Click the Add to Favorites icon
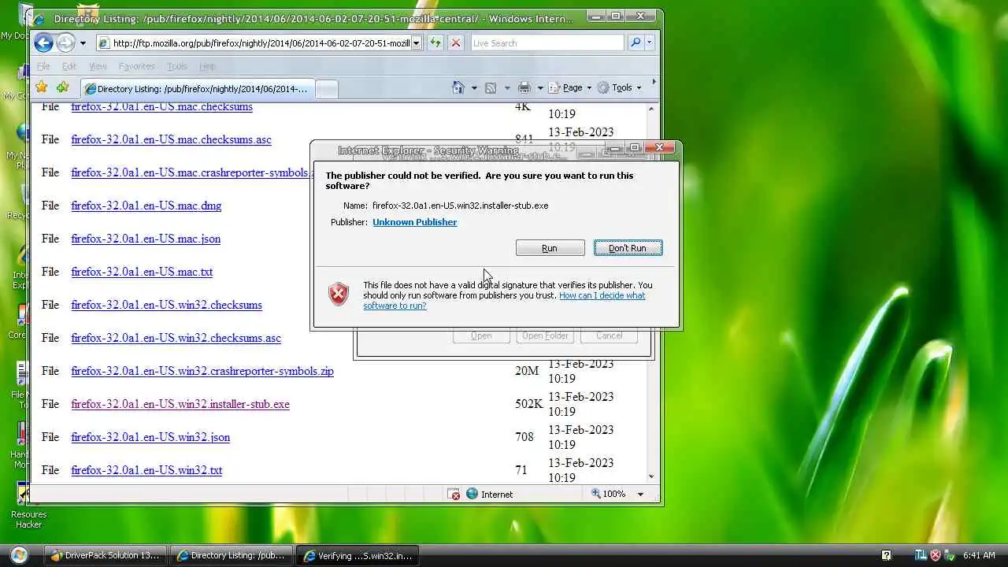Viewport: 1008px width, 567px height. (63, 87)
